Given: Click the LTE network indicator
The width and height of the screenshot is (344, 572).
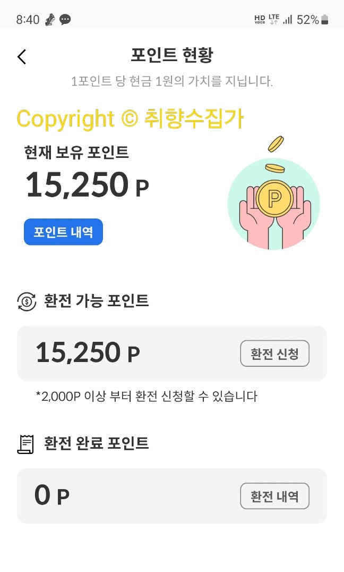Looking at the screenshot, I should coord(274,20).
